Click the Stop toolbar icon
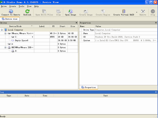Image resolution: width=158 pixels, height=118 pixels. point(153,11)
